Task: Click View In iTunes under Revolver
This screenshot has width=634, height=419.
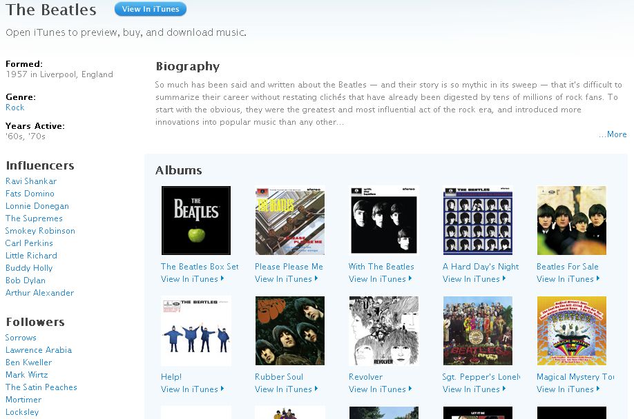Action: click(380, 389)
